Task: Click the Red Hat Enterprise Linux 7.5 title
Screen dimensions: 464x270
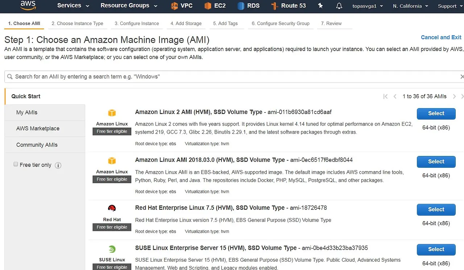Action: coord(210,208)
